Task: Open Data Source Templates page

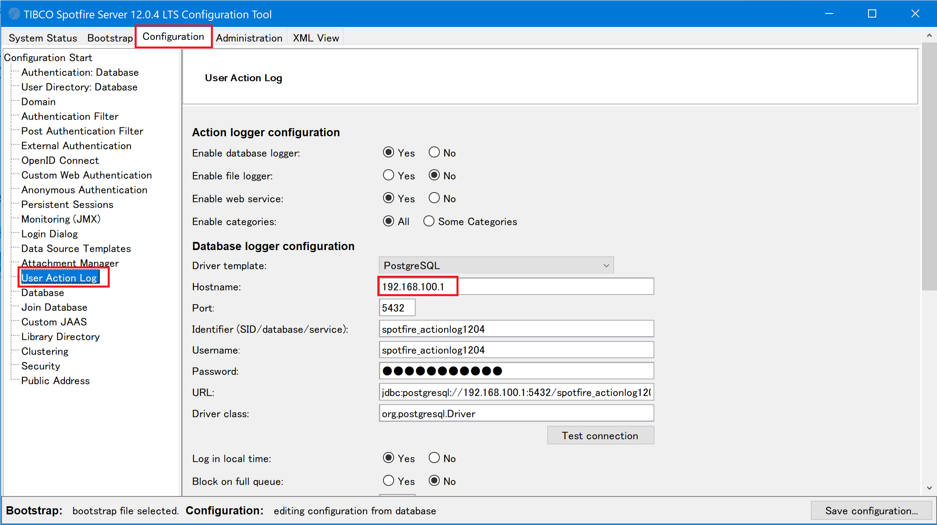Action: pos(76,248)
